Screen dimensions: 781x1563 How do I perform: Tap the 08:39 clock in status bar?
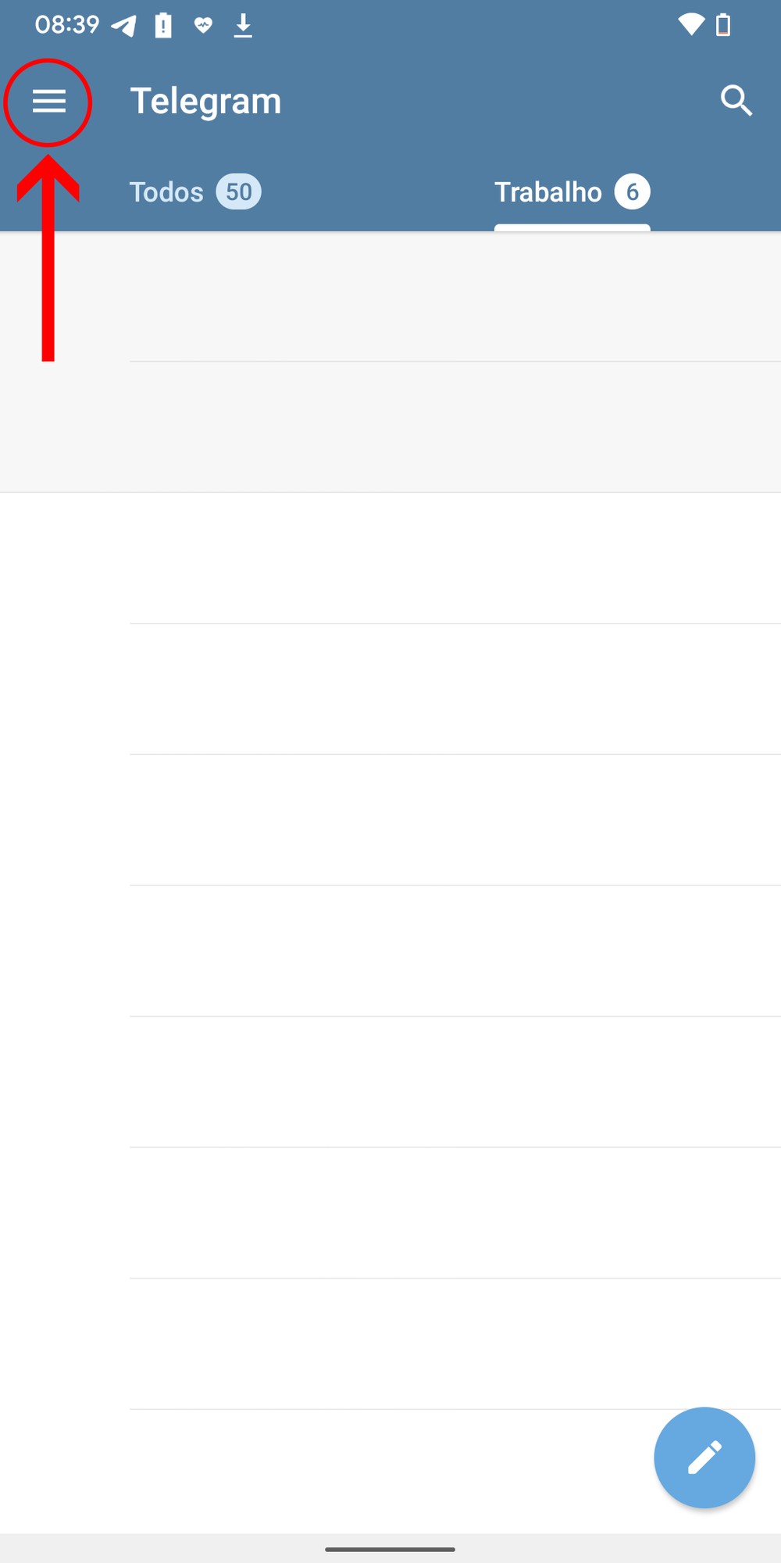67,25
